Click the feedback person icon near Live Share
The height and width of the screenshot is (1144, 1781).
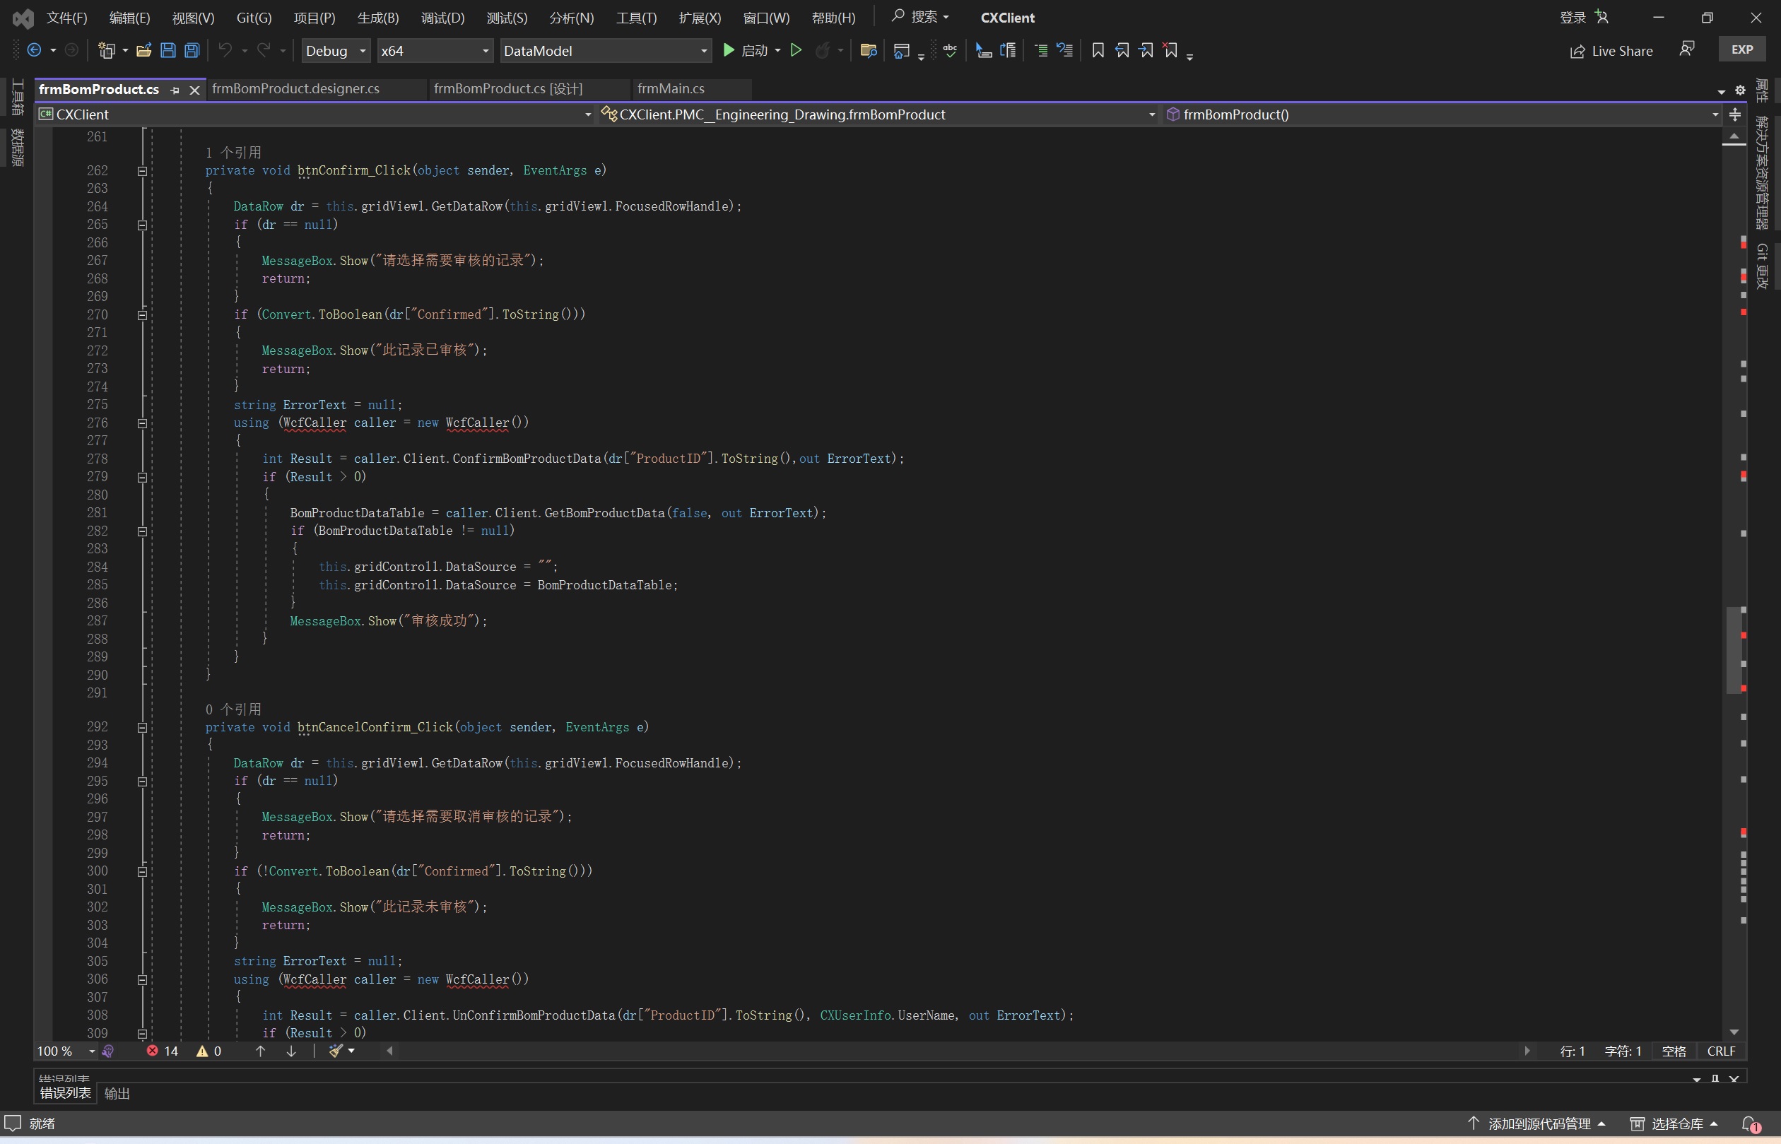click(x=1686, y=49)
